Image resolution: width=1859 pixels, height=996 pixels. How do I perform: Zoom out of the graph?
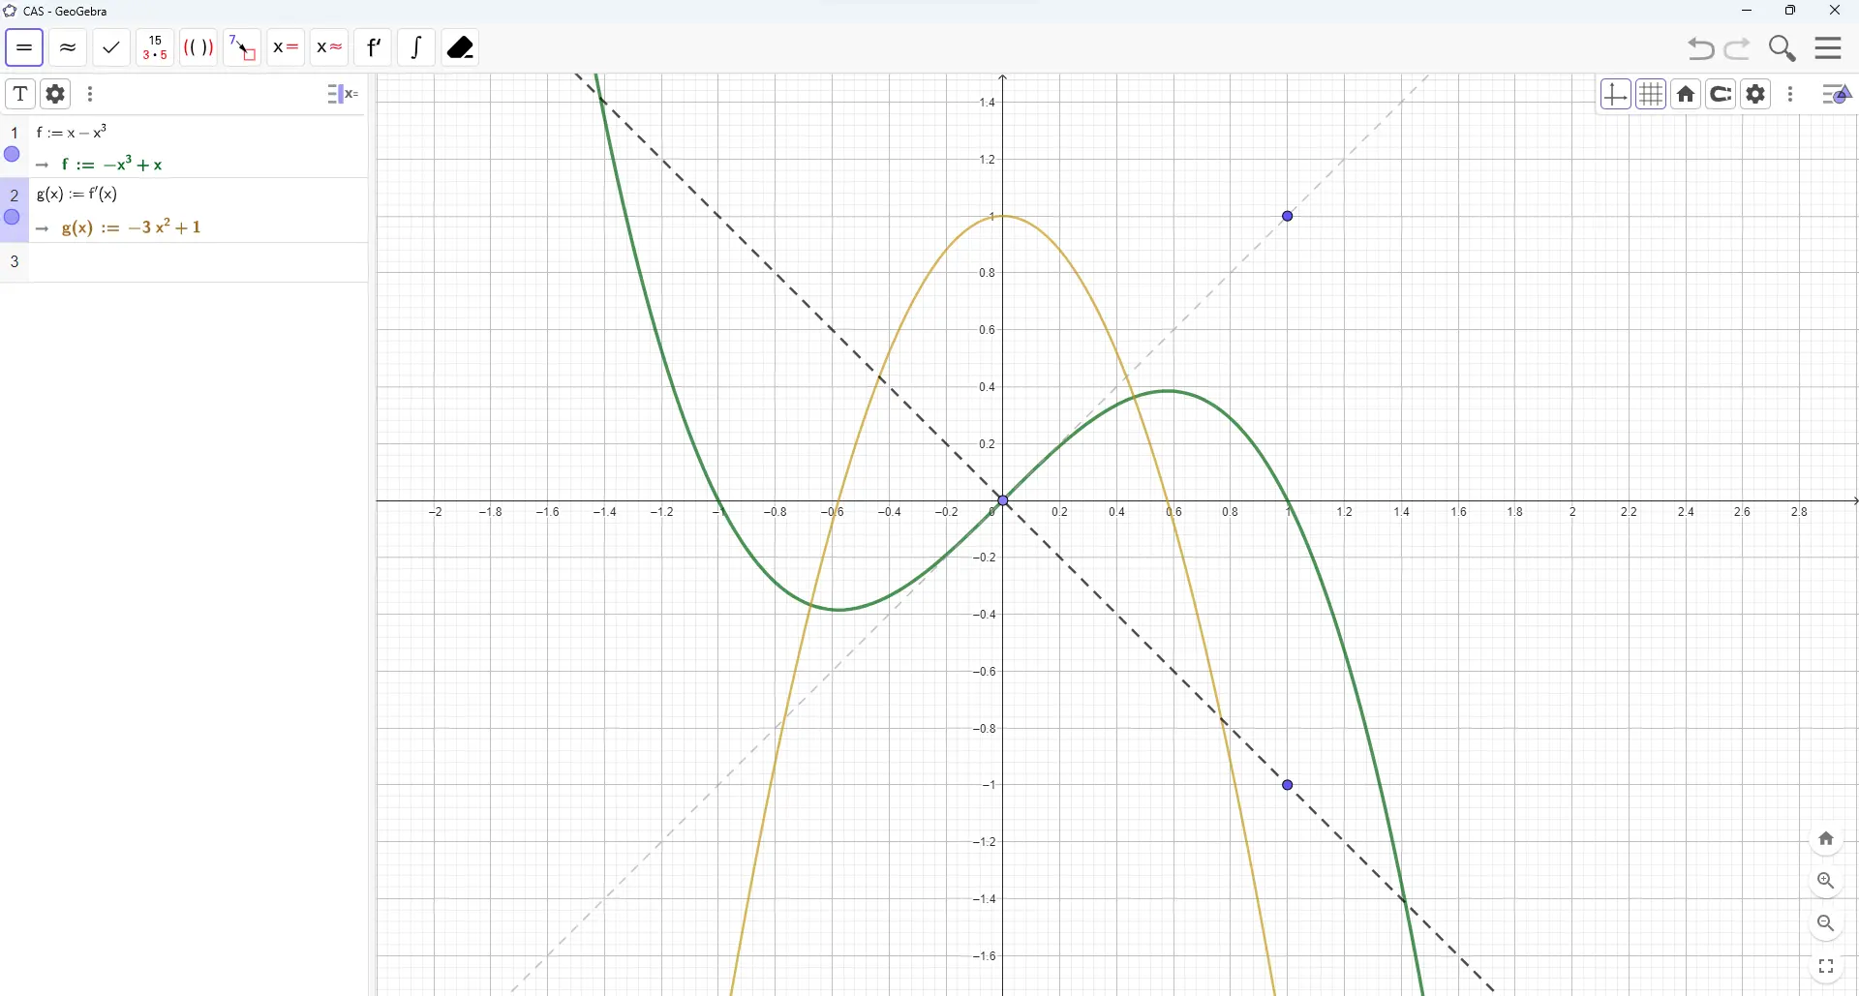click(x=1827, y=925)
